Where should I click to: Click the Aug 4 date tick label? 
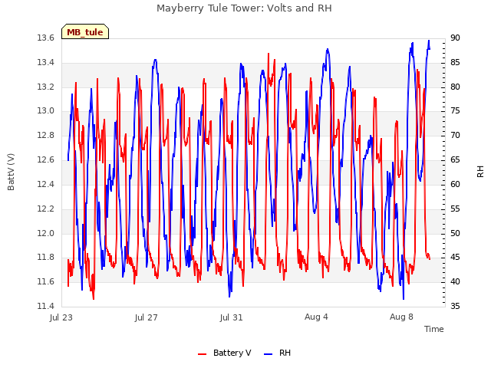tap(316, 317)
